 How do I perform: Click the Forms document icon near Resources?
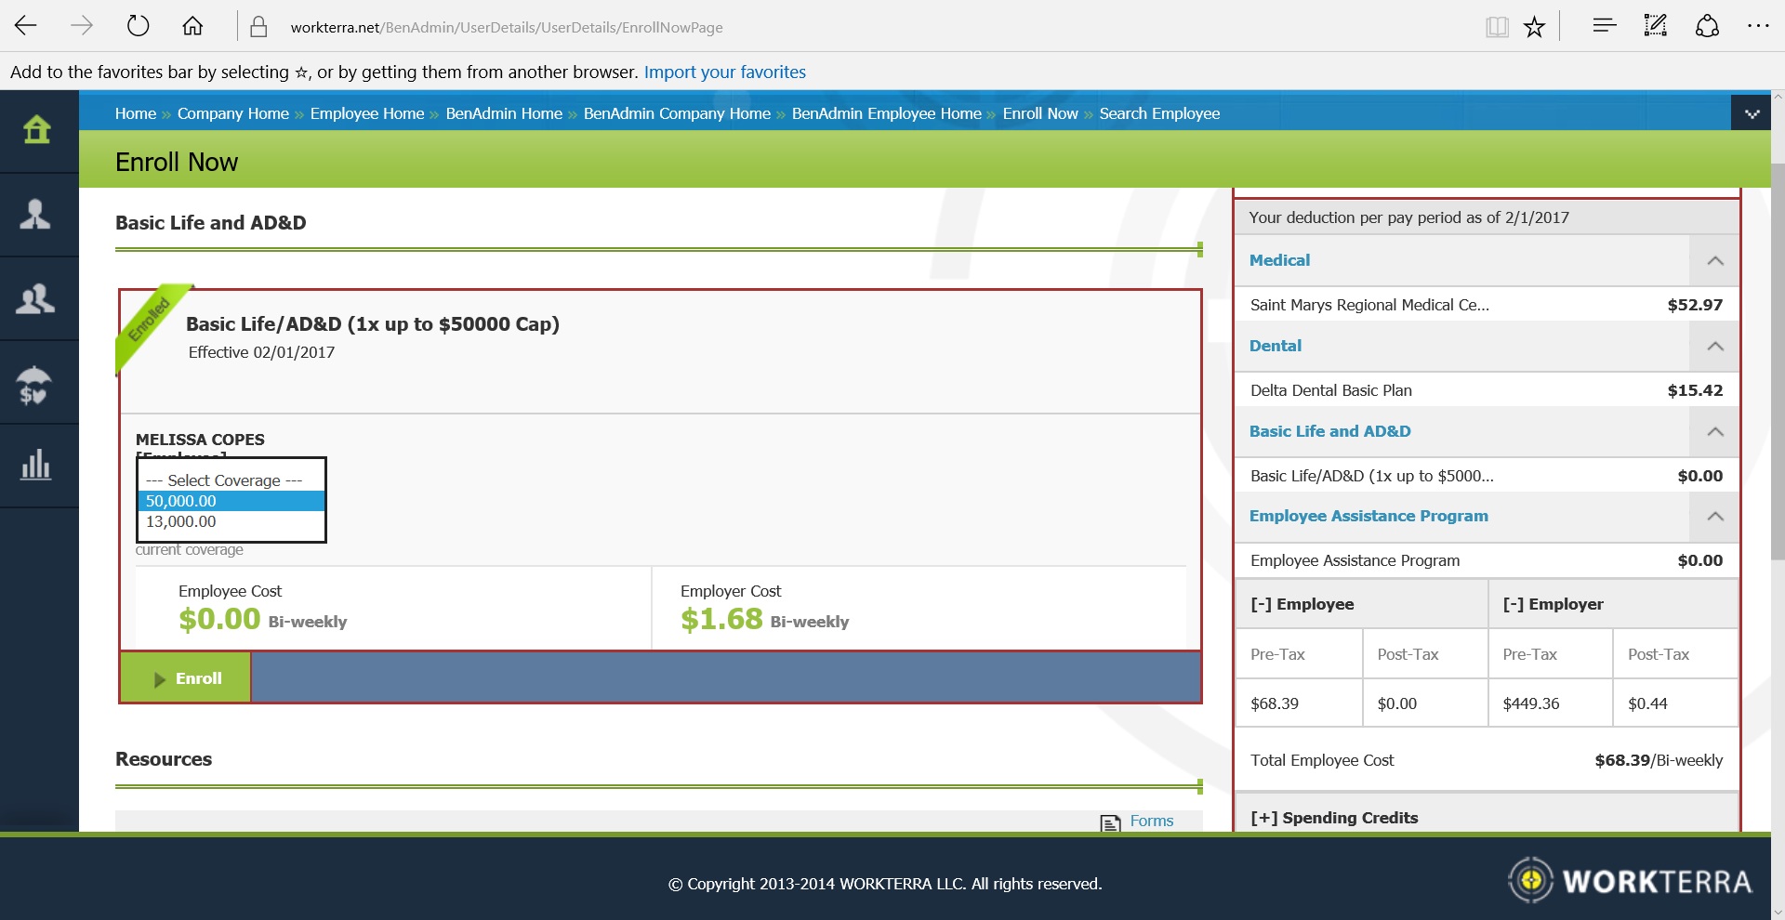[x=1110, y=821]
